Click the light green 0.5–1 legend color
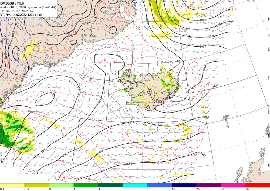270x191 pixels. [61, 185]
